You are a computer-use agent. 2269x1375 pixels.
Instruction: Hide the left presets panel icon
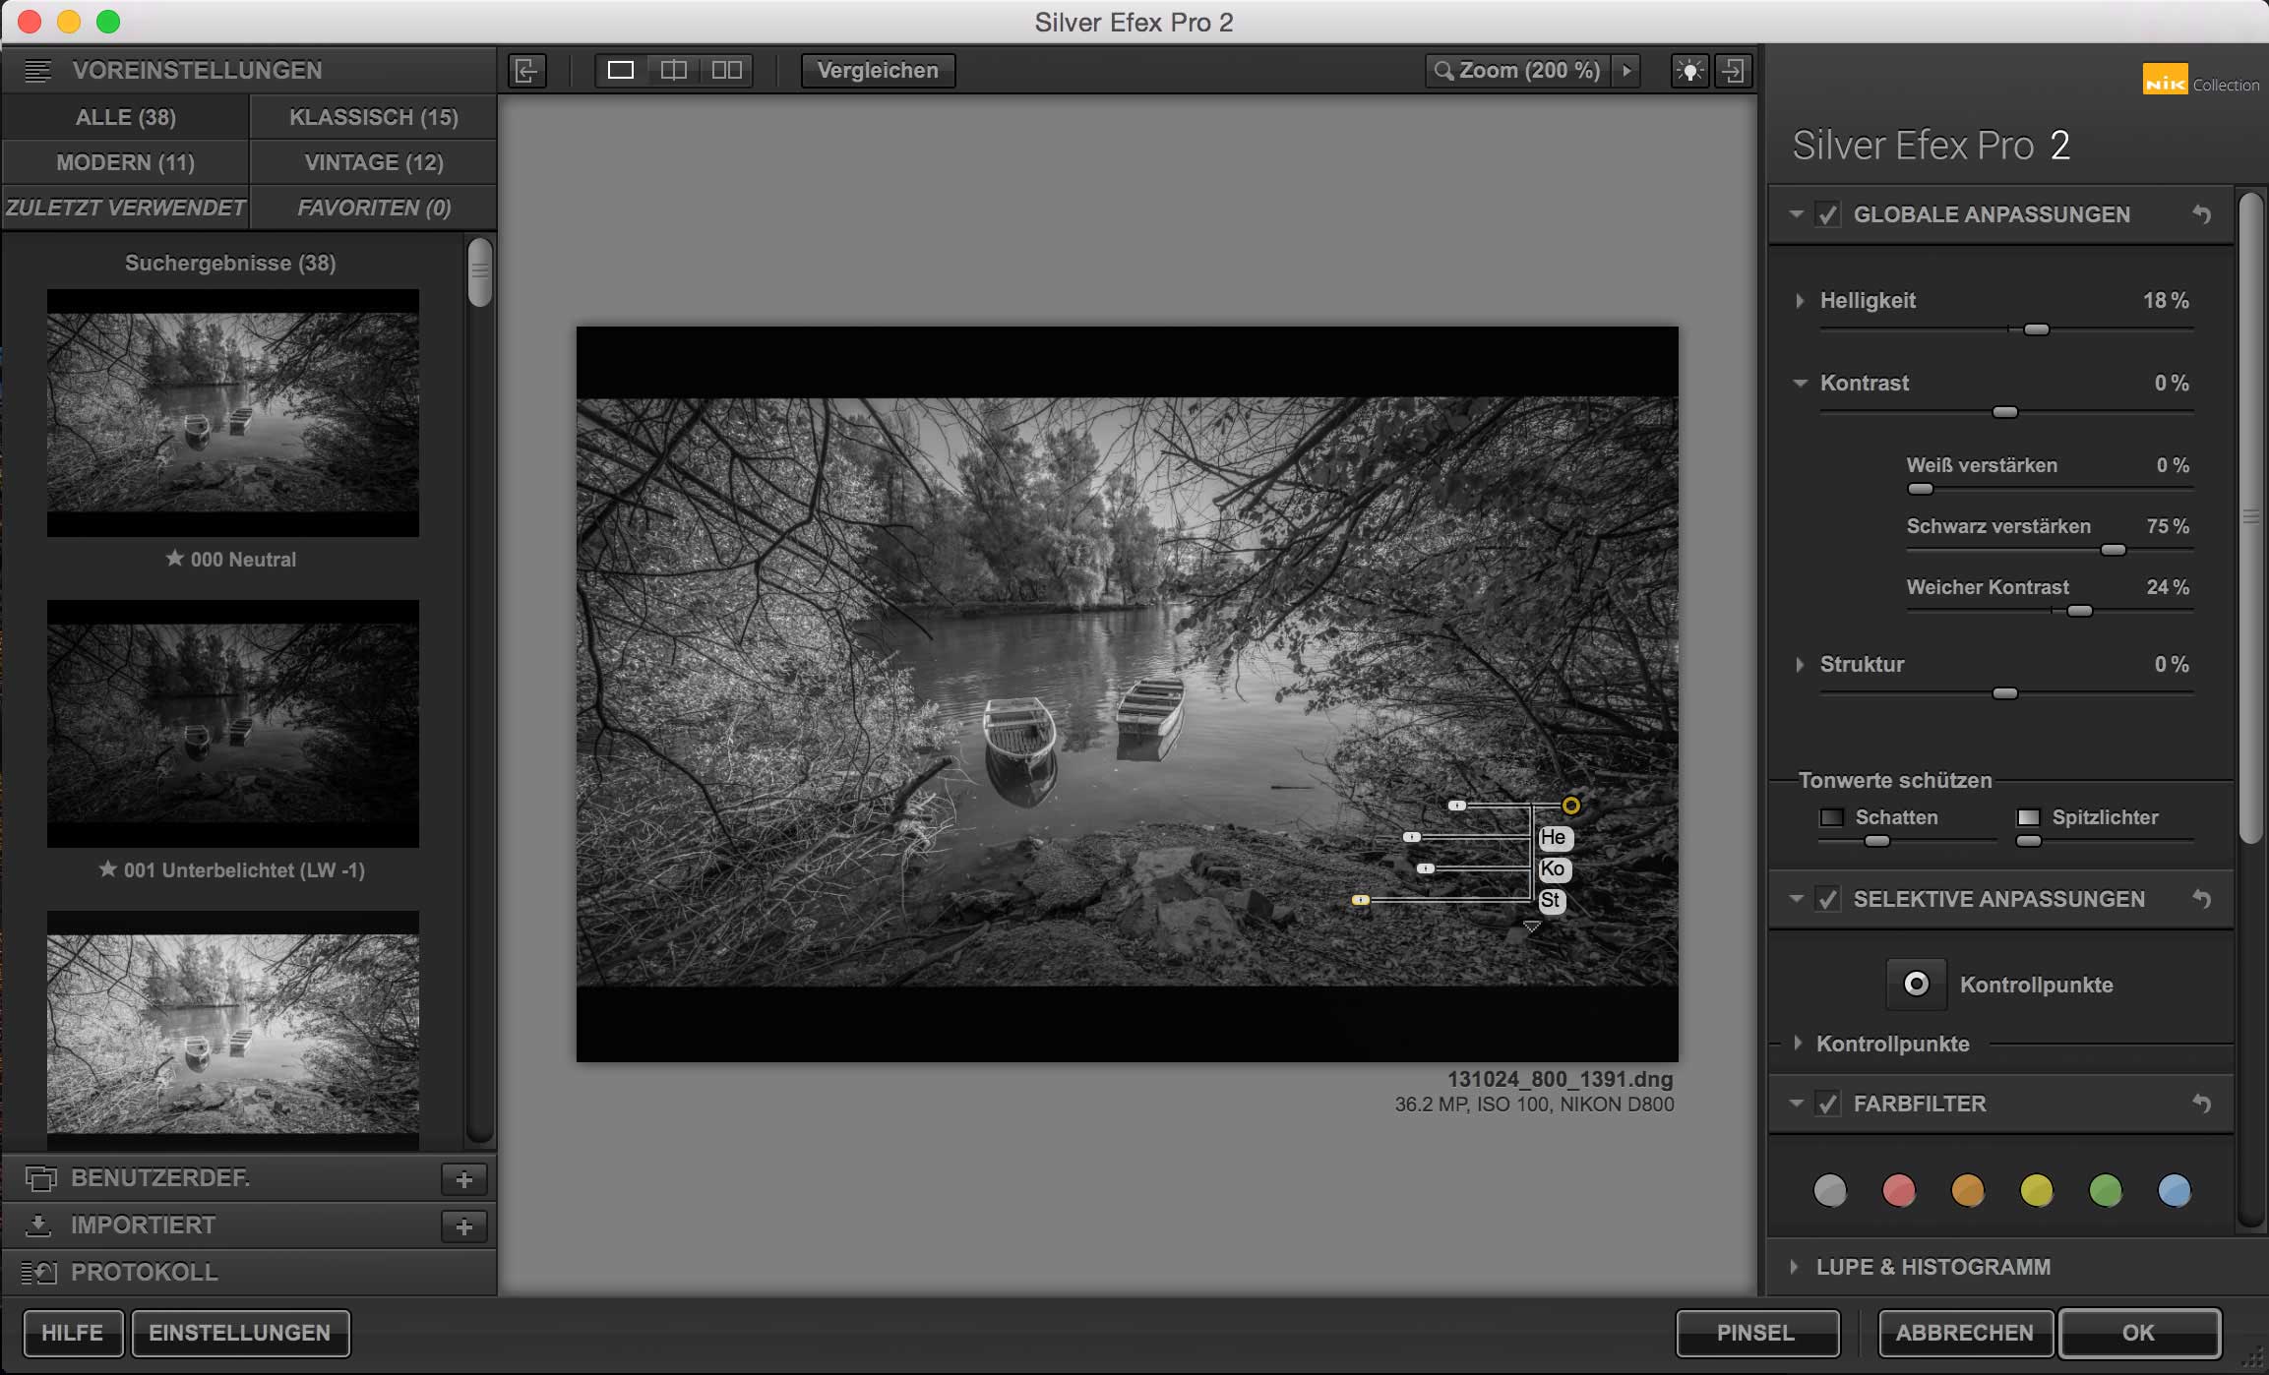tap(526, 71)
